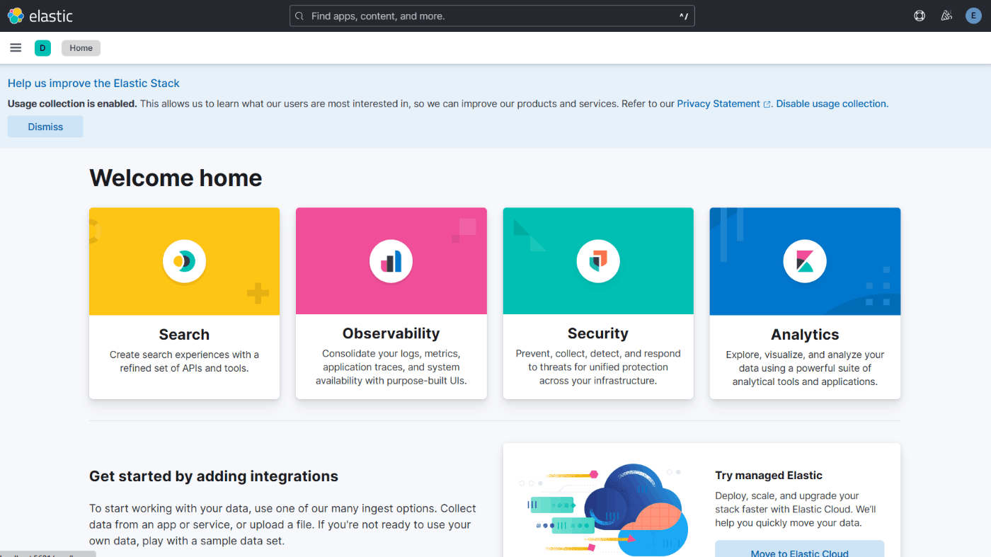
Task: Open the Analytics card title
Action: [805, 334]
